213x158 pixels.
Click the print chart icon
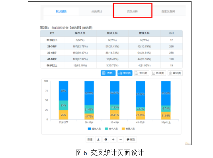point(106,140)
